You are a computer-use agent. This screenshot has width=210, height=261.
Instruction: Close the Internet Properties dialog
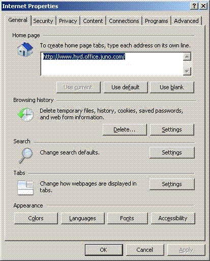click(203, 6)
